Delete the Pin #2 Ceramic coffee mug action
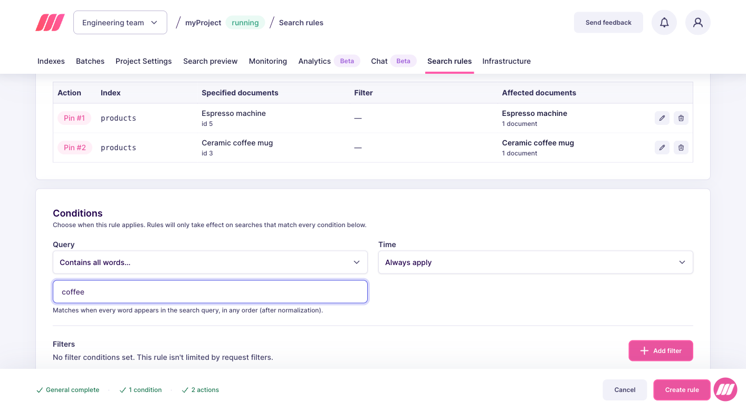The image size is (746, 411). pos(681,148)
